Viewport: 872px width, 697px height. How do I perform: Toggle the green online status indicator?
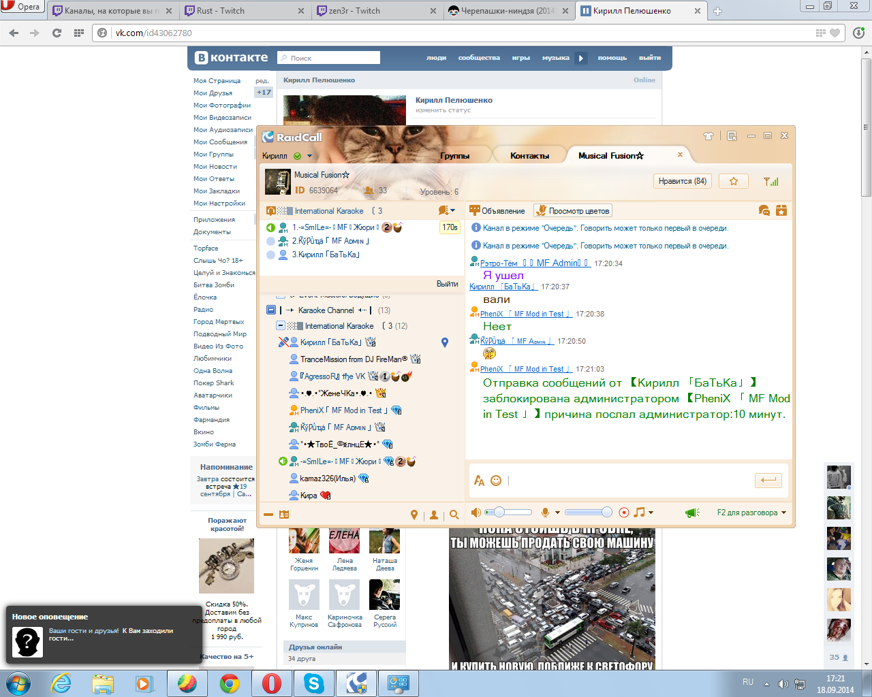coord(298,156)
